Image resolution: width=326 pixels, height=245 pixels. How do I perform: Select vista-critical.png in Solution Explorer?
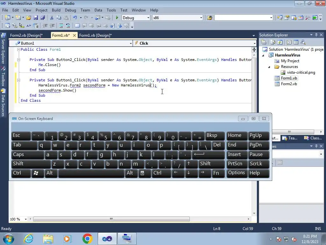tap(301, 72)
